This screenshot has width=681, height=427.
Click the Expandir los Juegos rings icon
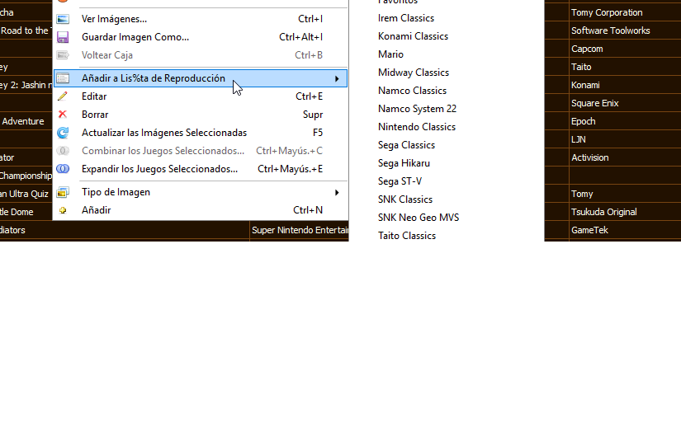[63, 169]
